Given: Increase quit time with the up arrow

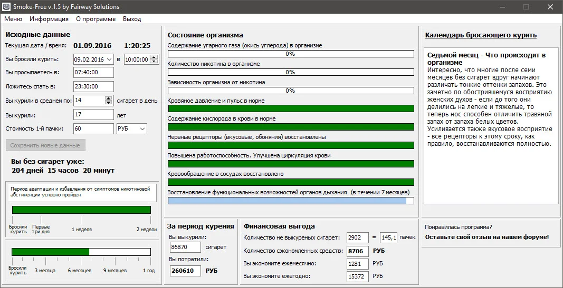Looking at the screenshot, I should pyautogui.click(x=154, y=57).
